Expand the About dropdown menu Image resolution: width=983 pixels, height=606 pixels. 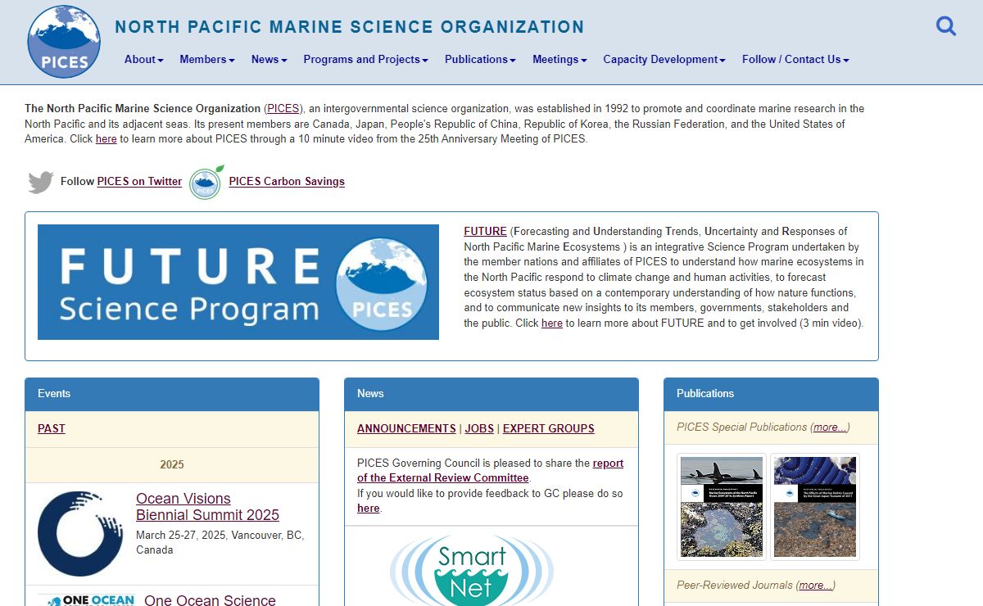click(144, 59)
